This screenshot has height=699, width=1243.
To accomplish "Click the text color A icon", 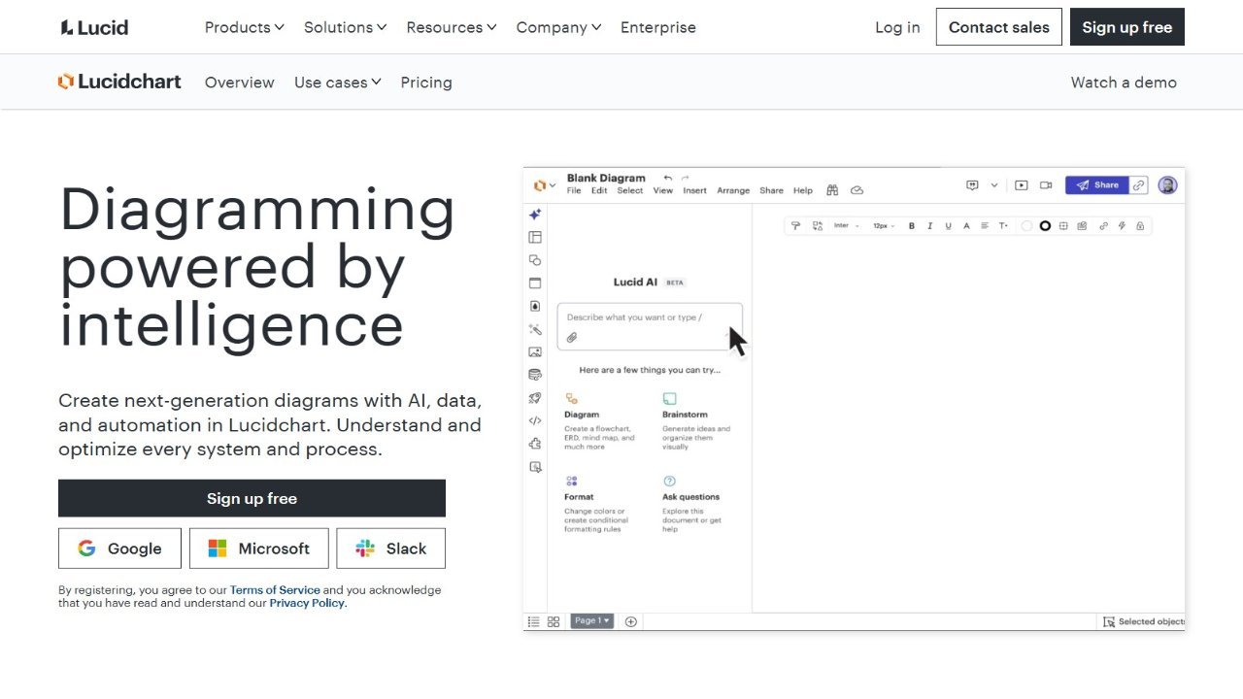I will (966, 226).
